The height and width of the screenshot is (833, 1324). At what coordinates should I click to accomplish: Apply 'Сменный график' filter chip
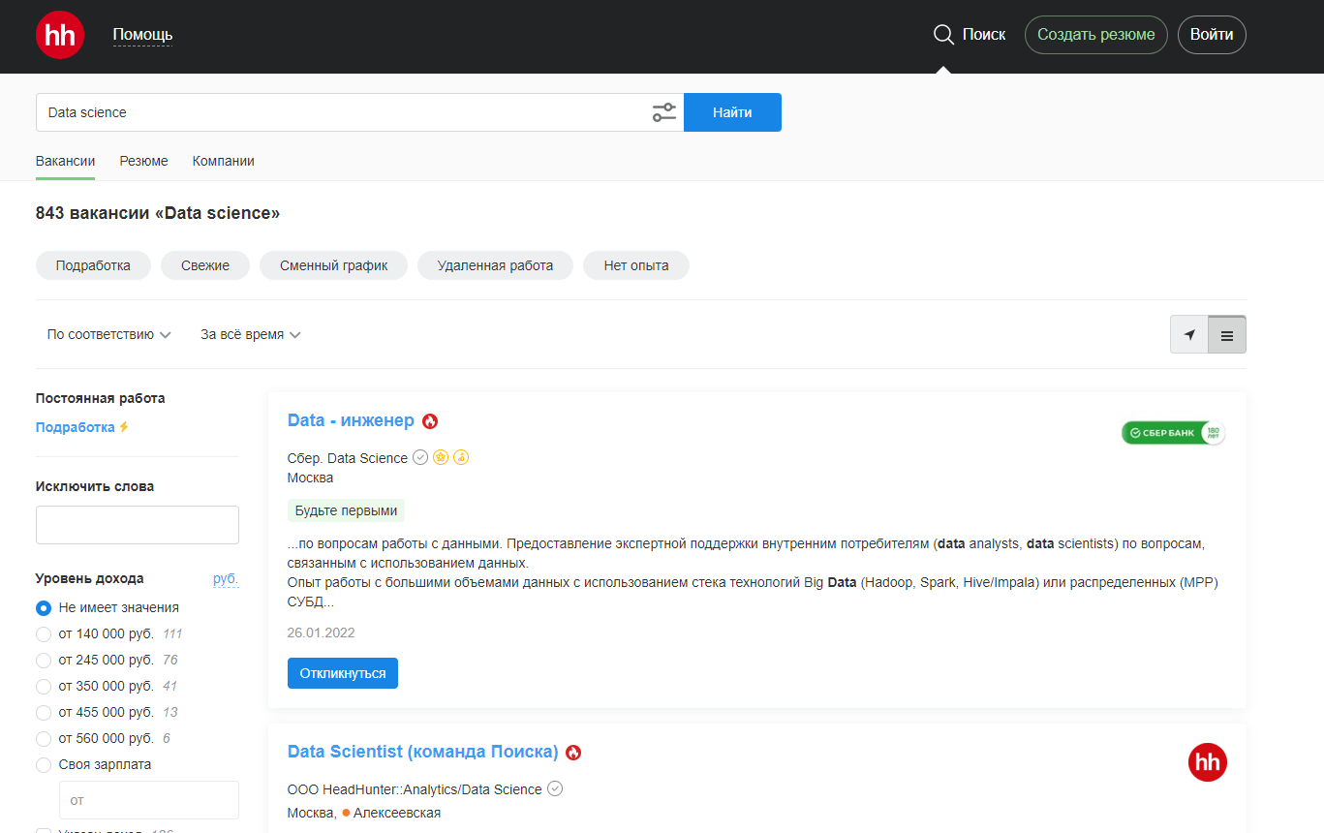coord(333,265)
